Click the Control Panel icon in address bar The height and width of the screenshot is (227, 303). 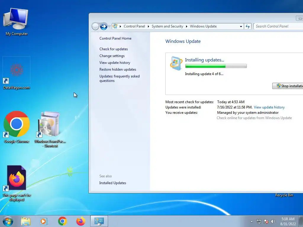[x=115, y=26]
